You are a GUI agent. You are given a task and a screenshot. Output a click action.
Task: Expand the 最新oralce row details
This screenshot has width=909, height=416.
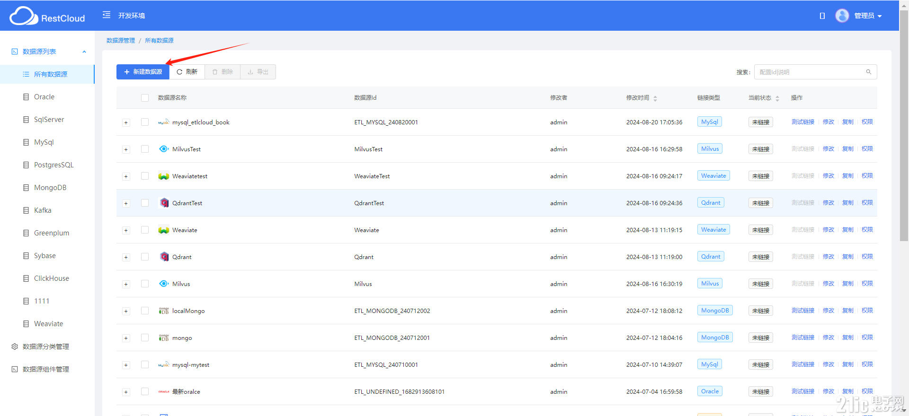click(126, 392)
